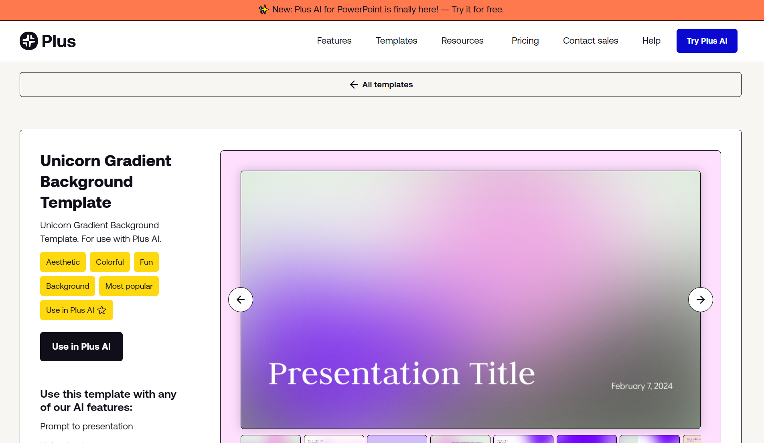Click the solid purple slide thumbnail

[586, 439]
